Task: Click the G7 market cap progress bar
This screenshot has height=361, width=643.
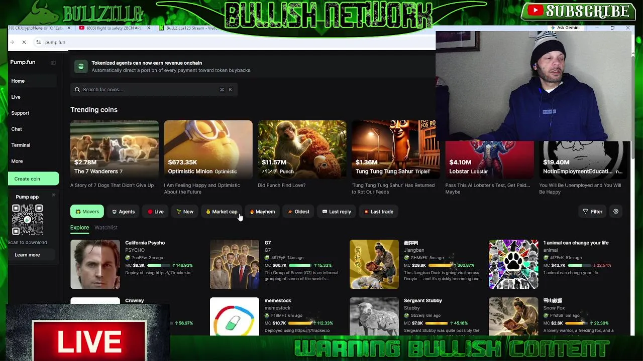Action: (299, 265)
